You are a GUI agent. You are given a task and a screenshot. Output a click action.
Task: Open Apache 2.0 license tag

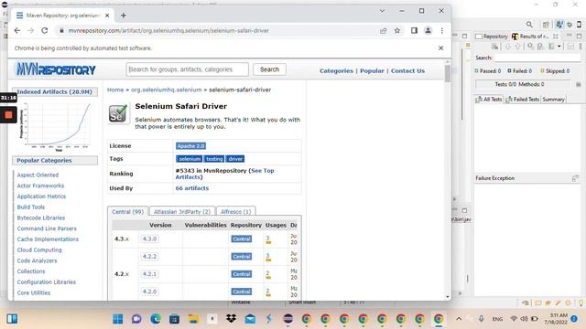pos(191,146)
